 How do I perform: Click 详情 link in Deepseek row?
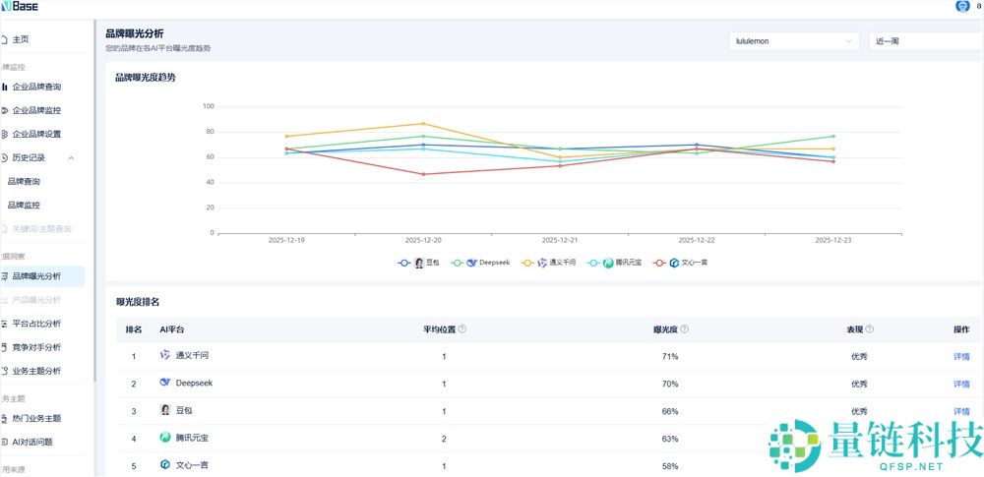(961, 384)
